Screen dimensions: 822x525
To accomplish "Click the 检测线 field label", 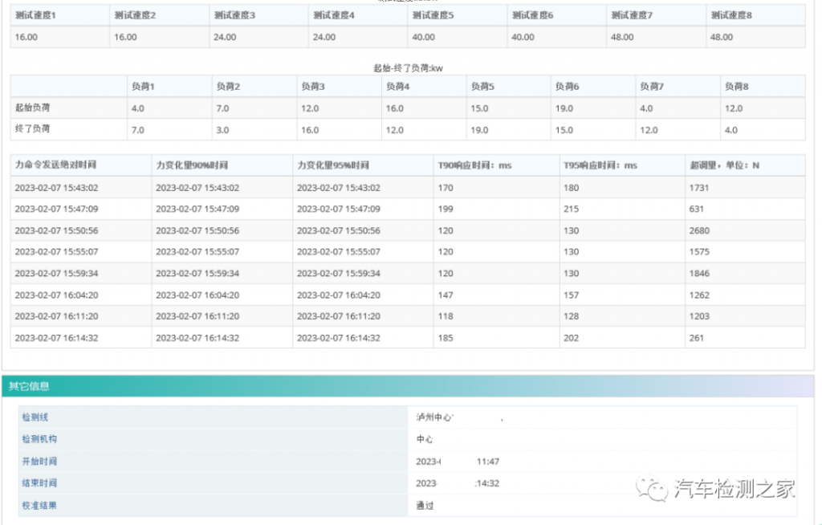I will pos(35,417).
